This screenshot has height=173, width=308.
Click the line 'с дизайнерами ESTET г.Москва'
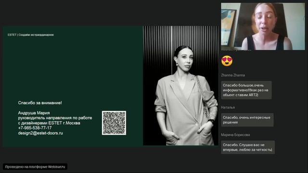tap(49, 123)
